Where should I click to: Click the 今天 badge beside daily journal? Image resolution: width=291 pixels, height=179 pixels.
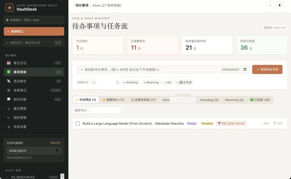click(x=58, y=63)
